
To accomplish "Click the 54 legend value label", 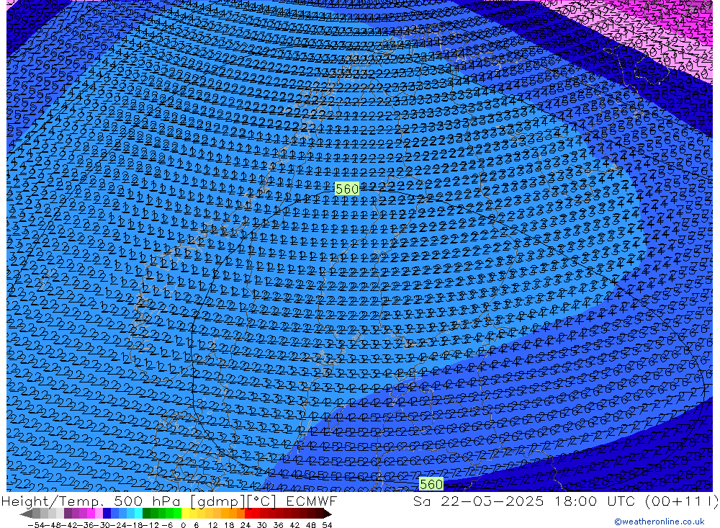I will [327, 525].
